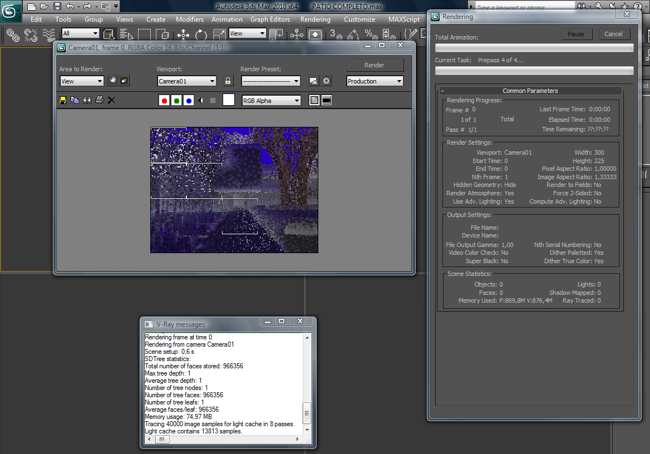Click the Select and Link chain icon
This screenshot has height=454, width=650.
(13, 35)
